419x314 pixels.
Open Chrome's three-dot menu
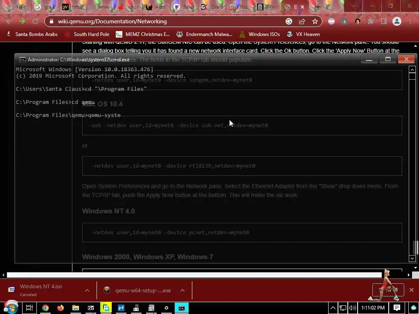[410, 21]
